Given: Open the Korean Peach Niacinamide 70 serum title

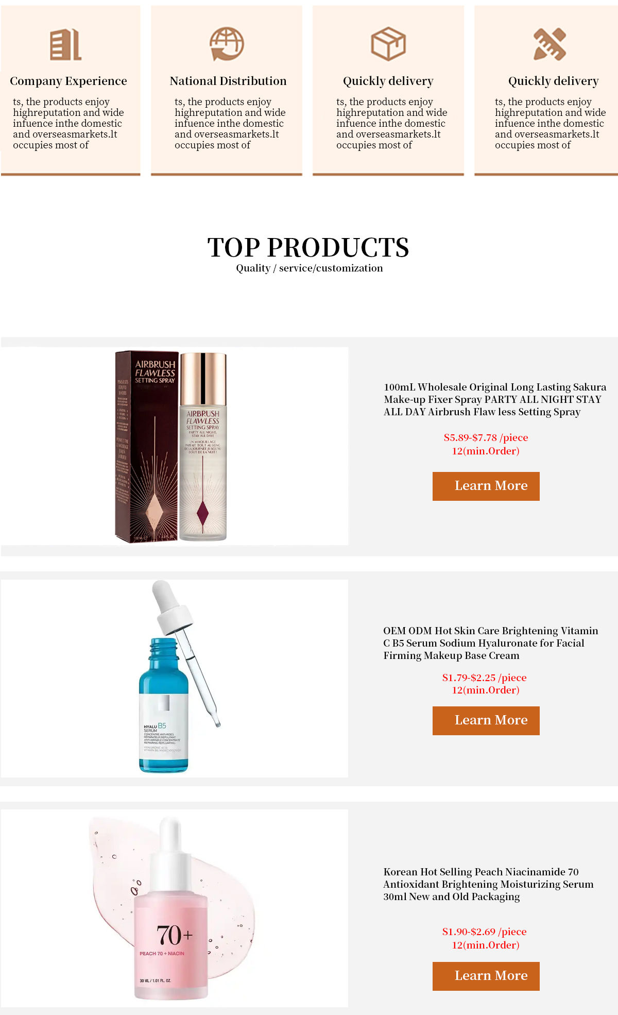Looking at the screenshot, I should tap(488, 884).
